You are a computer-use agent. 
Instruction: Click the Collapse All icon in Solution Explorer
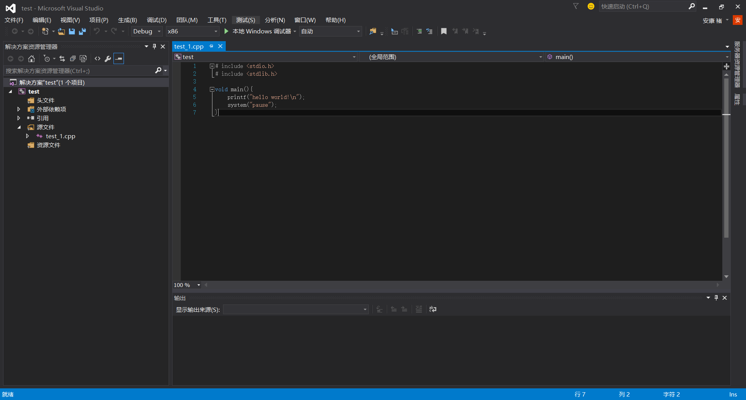[73, 59]
